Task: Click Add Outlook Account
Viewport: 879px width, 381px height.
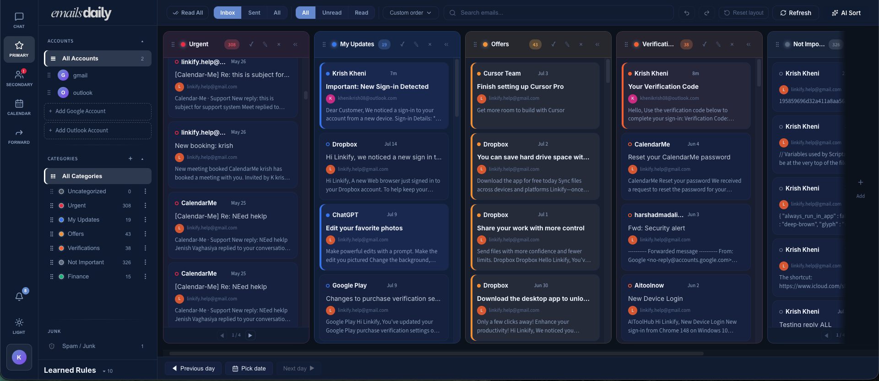Action: tap(98, 131)
